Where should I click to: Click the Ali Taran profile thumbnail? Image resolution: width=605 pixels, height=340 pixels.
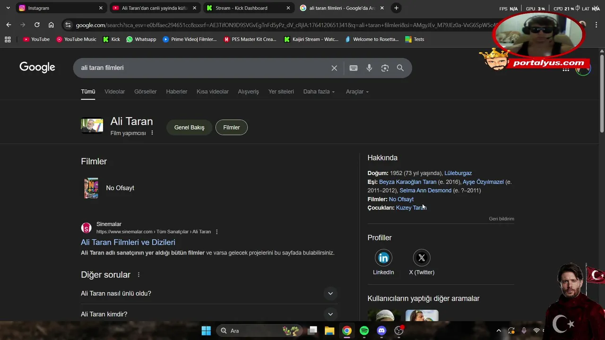(x=92, y=126)
